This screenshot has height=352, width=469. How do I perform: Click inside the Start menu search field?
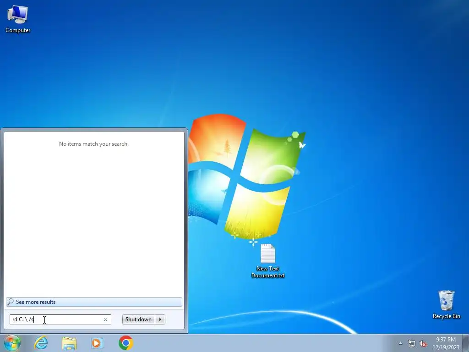point(60,319)
